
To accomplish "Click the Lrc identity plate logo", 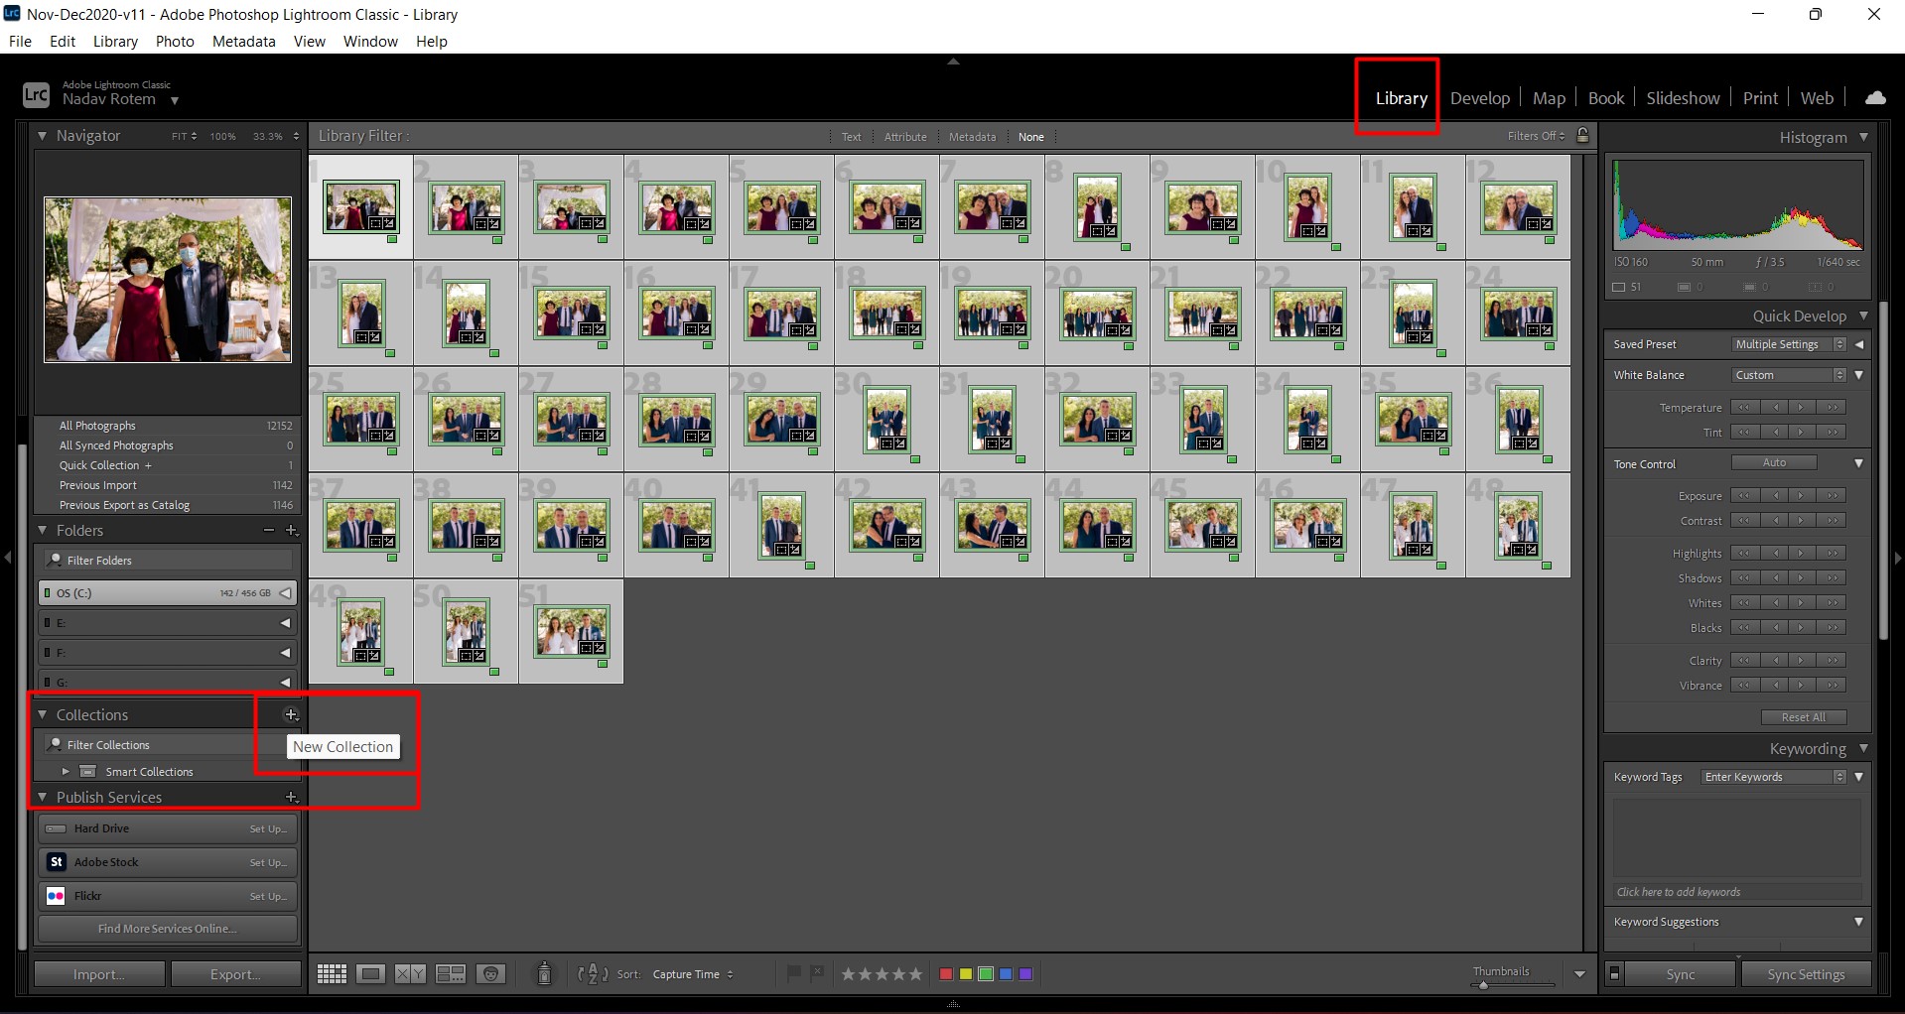I will [x=36, y=95].
